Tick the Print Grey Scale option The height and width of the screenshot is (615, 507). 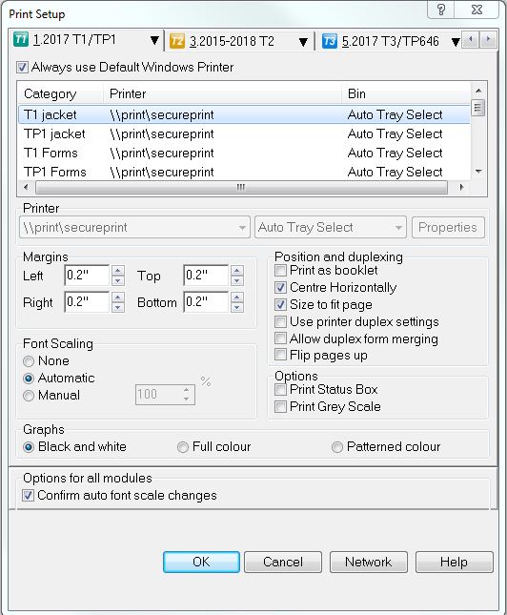[x=280, y=407]
